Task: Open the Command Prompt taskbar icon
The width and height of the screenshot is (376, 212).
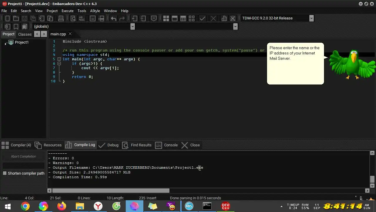Action: [207, 206]
